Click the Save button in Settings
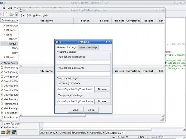Screen dimensions: 186x139 pos(76,110)
